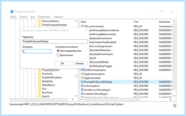Image resolution: width=186 pixels, height=116 pixels.
Task: Select the legalnoticecaption value name
Action: point(95,74)
